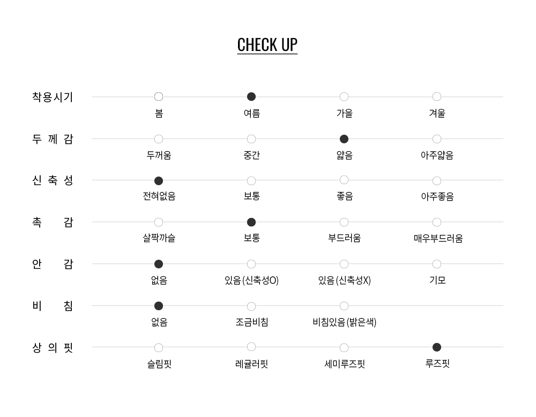The width and height of the screenshot is (536, 417).
Task: Pick 있음(신축성O) lining circle
Action: (x=251, y=264)
